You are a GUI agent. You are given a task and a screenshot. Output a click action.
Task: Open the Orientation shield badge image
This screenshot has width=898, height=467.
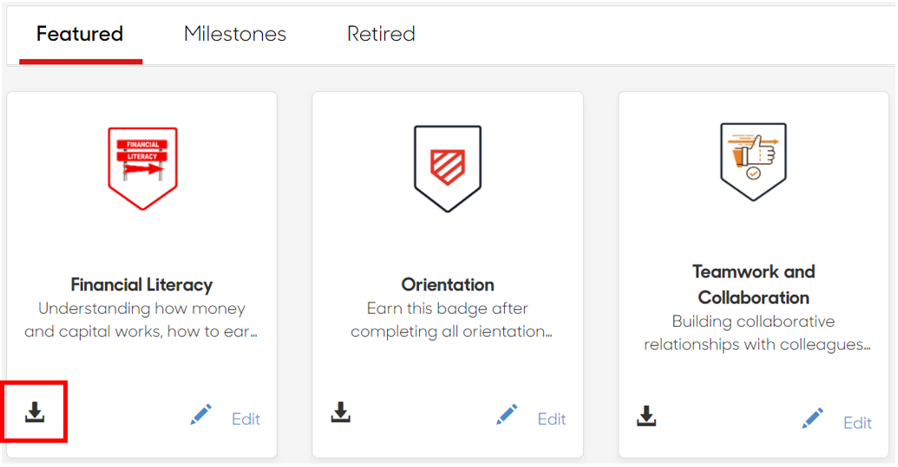[448, 169]
